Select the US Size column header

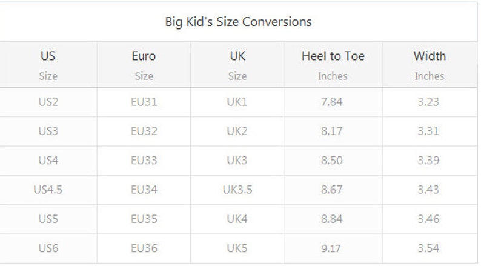tap(48, 65)
